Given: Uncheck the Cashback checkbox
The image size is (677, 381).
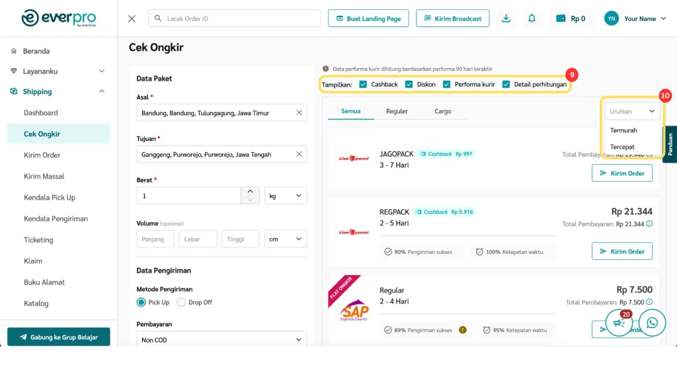Looking at the screenshot, I should pyautogui.click(x=364, y=85).
